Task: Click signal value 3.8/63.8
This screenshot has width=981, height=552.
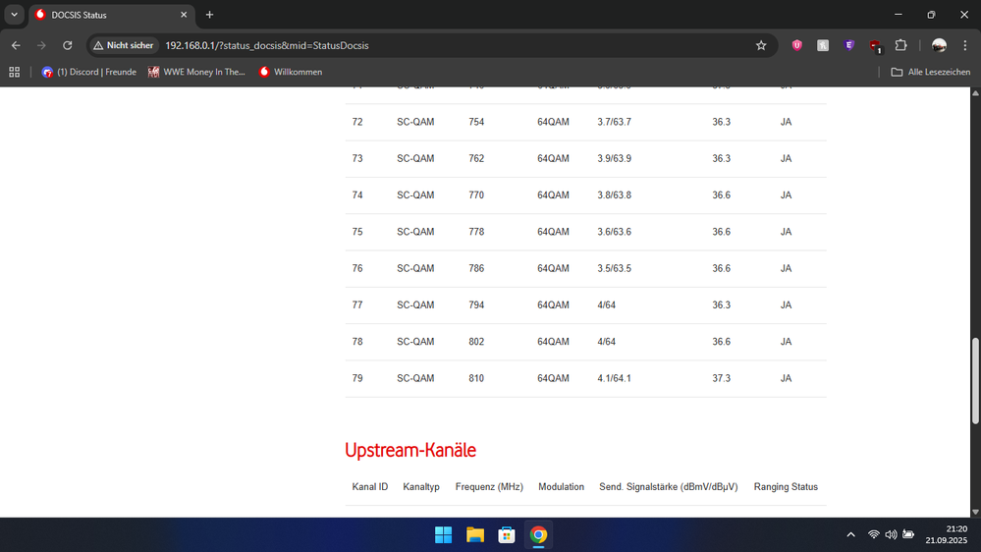Action: pyautogui.click(x=614, y=195)
